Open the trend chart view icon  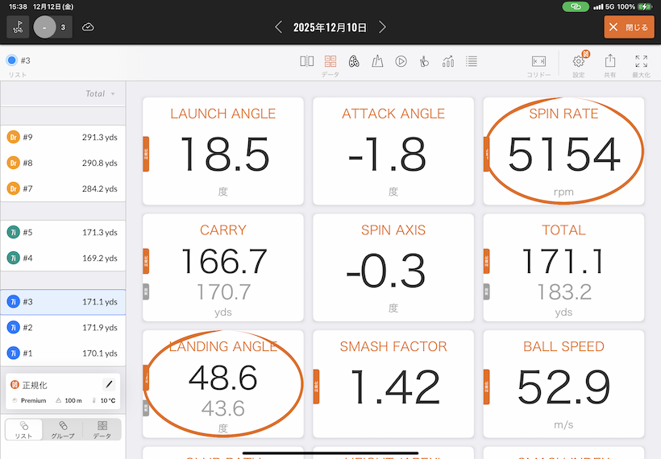point(448,61)
